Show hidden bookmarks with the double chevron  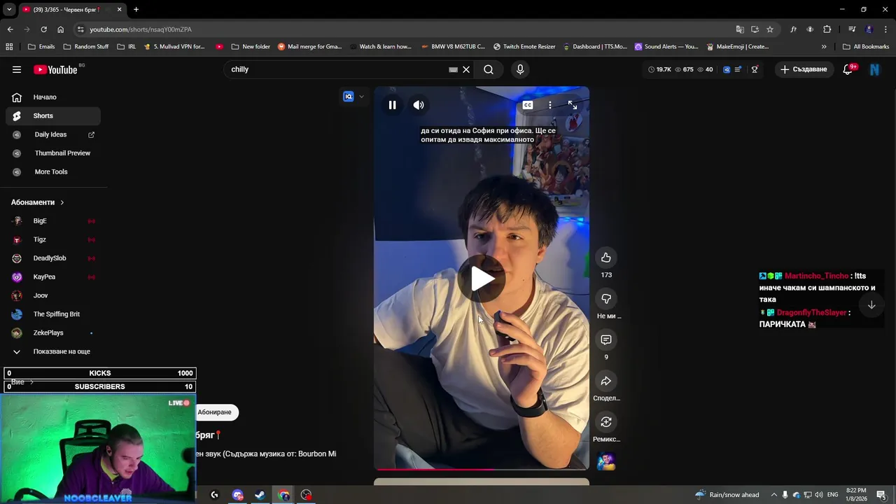(824, 47)
